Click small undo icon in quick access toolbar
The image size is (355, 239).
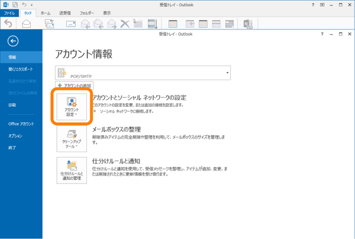24,5
